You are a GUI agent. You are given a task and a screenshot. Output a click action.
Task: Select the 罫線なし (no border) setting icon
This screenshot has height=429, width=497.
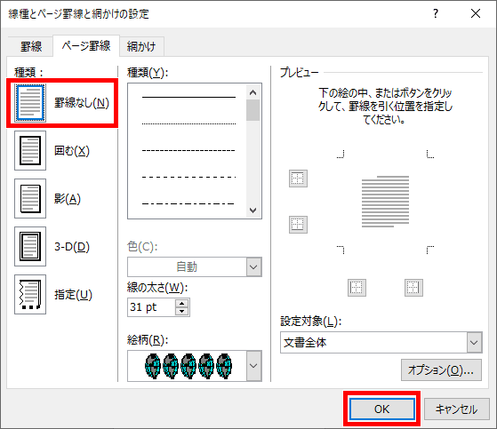(x=30, y=103)
